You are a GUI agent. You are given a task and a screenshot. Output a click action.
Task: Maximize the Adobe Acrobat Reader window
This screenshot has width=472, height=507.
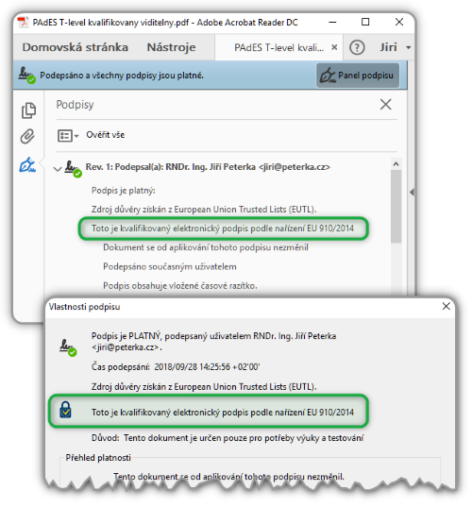point(365,22)
